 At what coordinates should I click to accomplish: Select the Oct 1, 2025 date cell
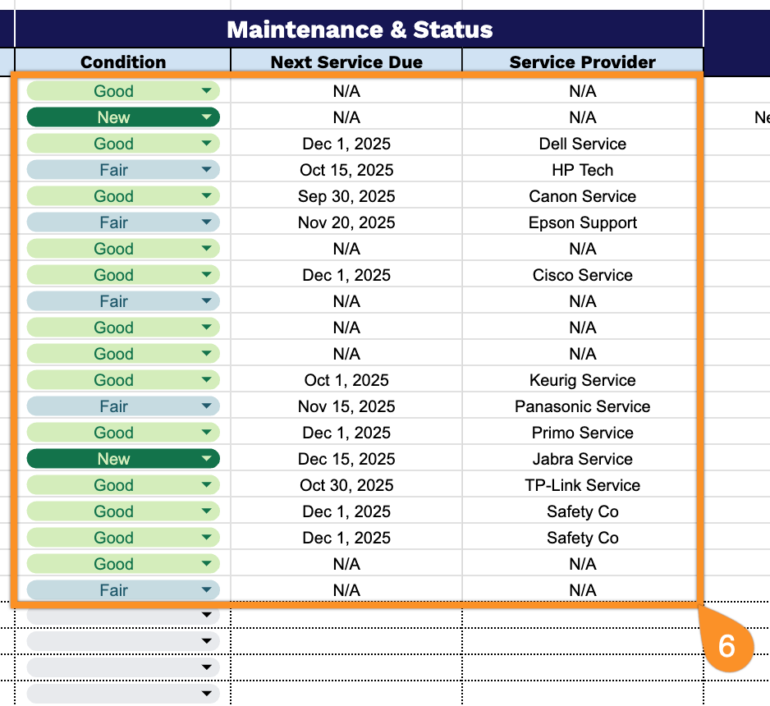point(346,380)
